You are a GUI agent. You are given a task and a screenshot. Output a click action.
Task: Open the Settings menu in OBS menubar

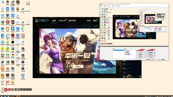coord(105,6)
